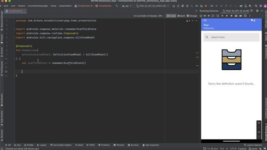Click the emulator 1:1 zoom button

click(x=259, y=132)
